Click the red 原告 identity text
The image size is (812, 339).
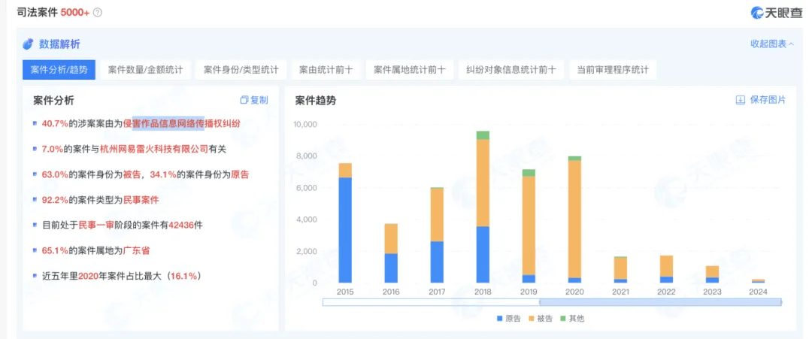coord(241,174)
